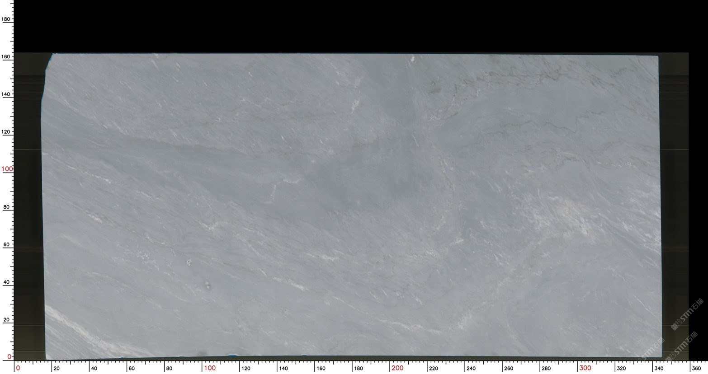The image size is (708, 374).
Task: Pick the 20 label on vertical ruler
Action: tap(7, 319)
